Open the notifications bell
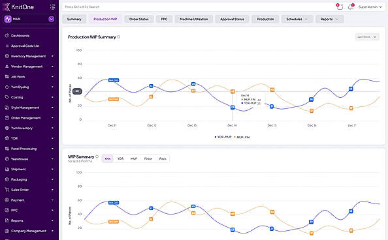This screenshot has width=388, height=240. pyautogui.click(x=350, y=7)
